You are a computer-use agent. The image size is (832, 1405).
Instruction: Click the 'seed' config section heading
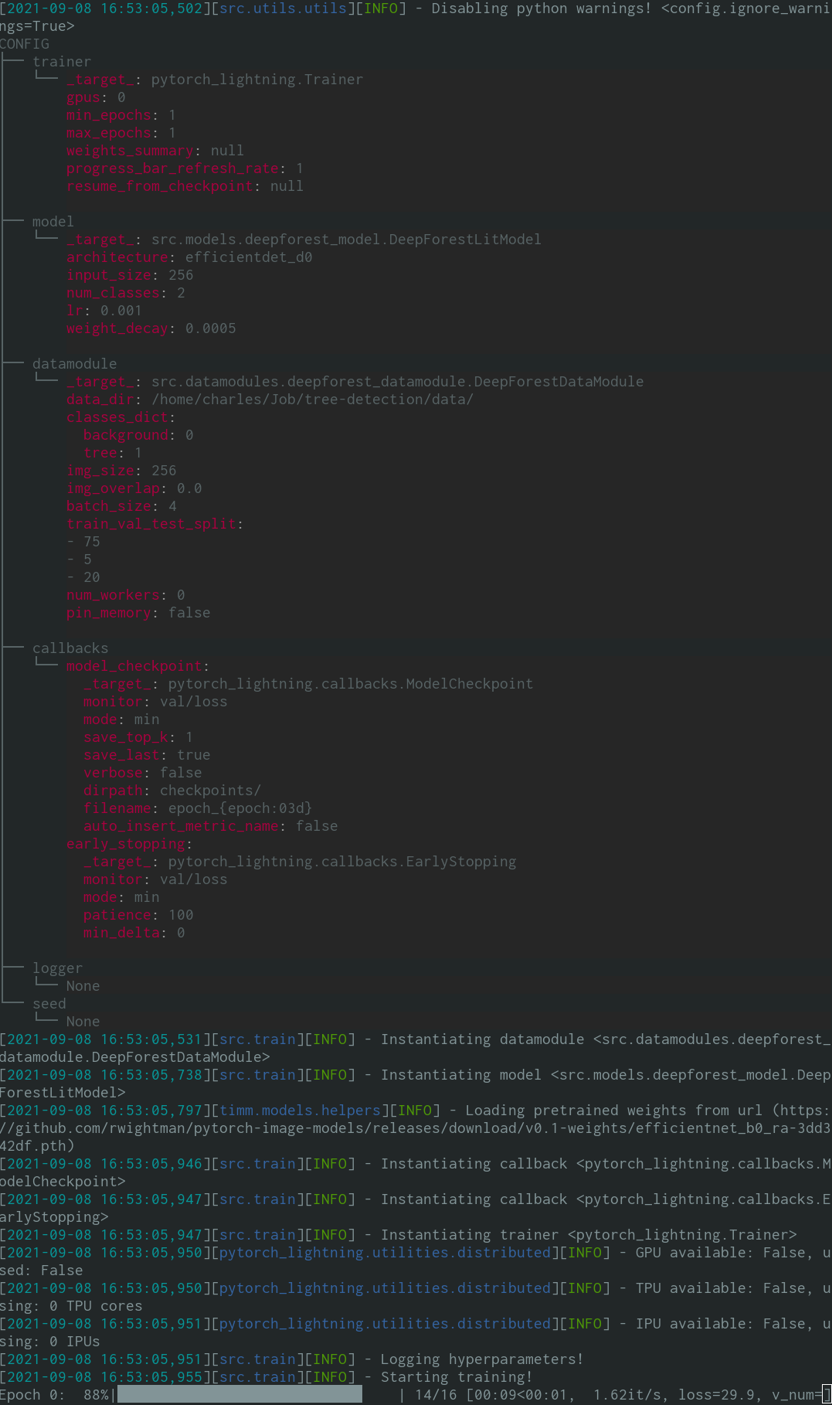(49, 1004)
